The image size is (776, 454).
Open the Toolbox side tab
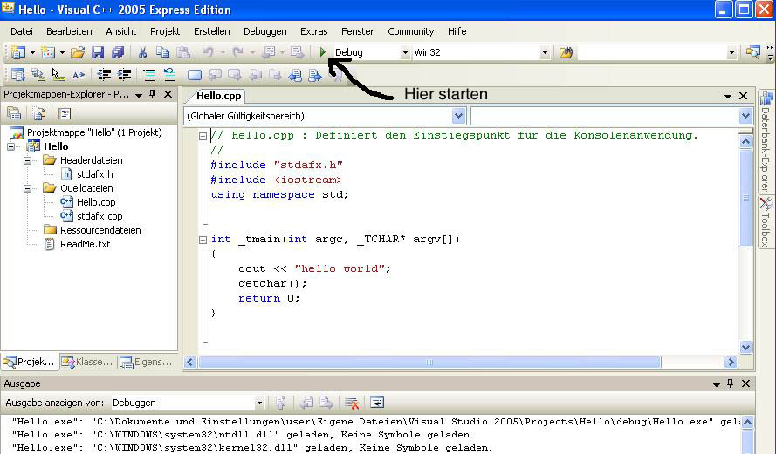tap(766, 222)
